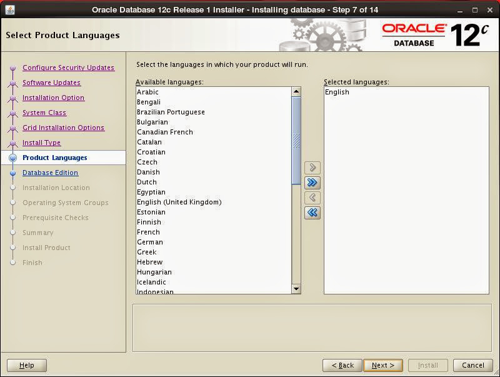Open Configure Security Updates step
Image resolution: width=500 pixels, height=377 pixels.
tap(68, 68)
